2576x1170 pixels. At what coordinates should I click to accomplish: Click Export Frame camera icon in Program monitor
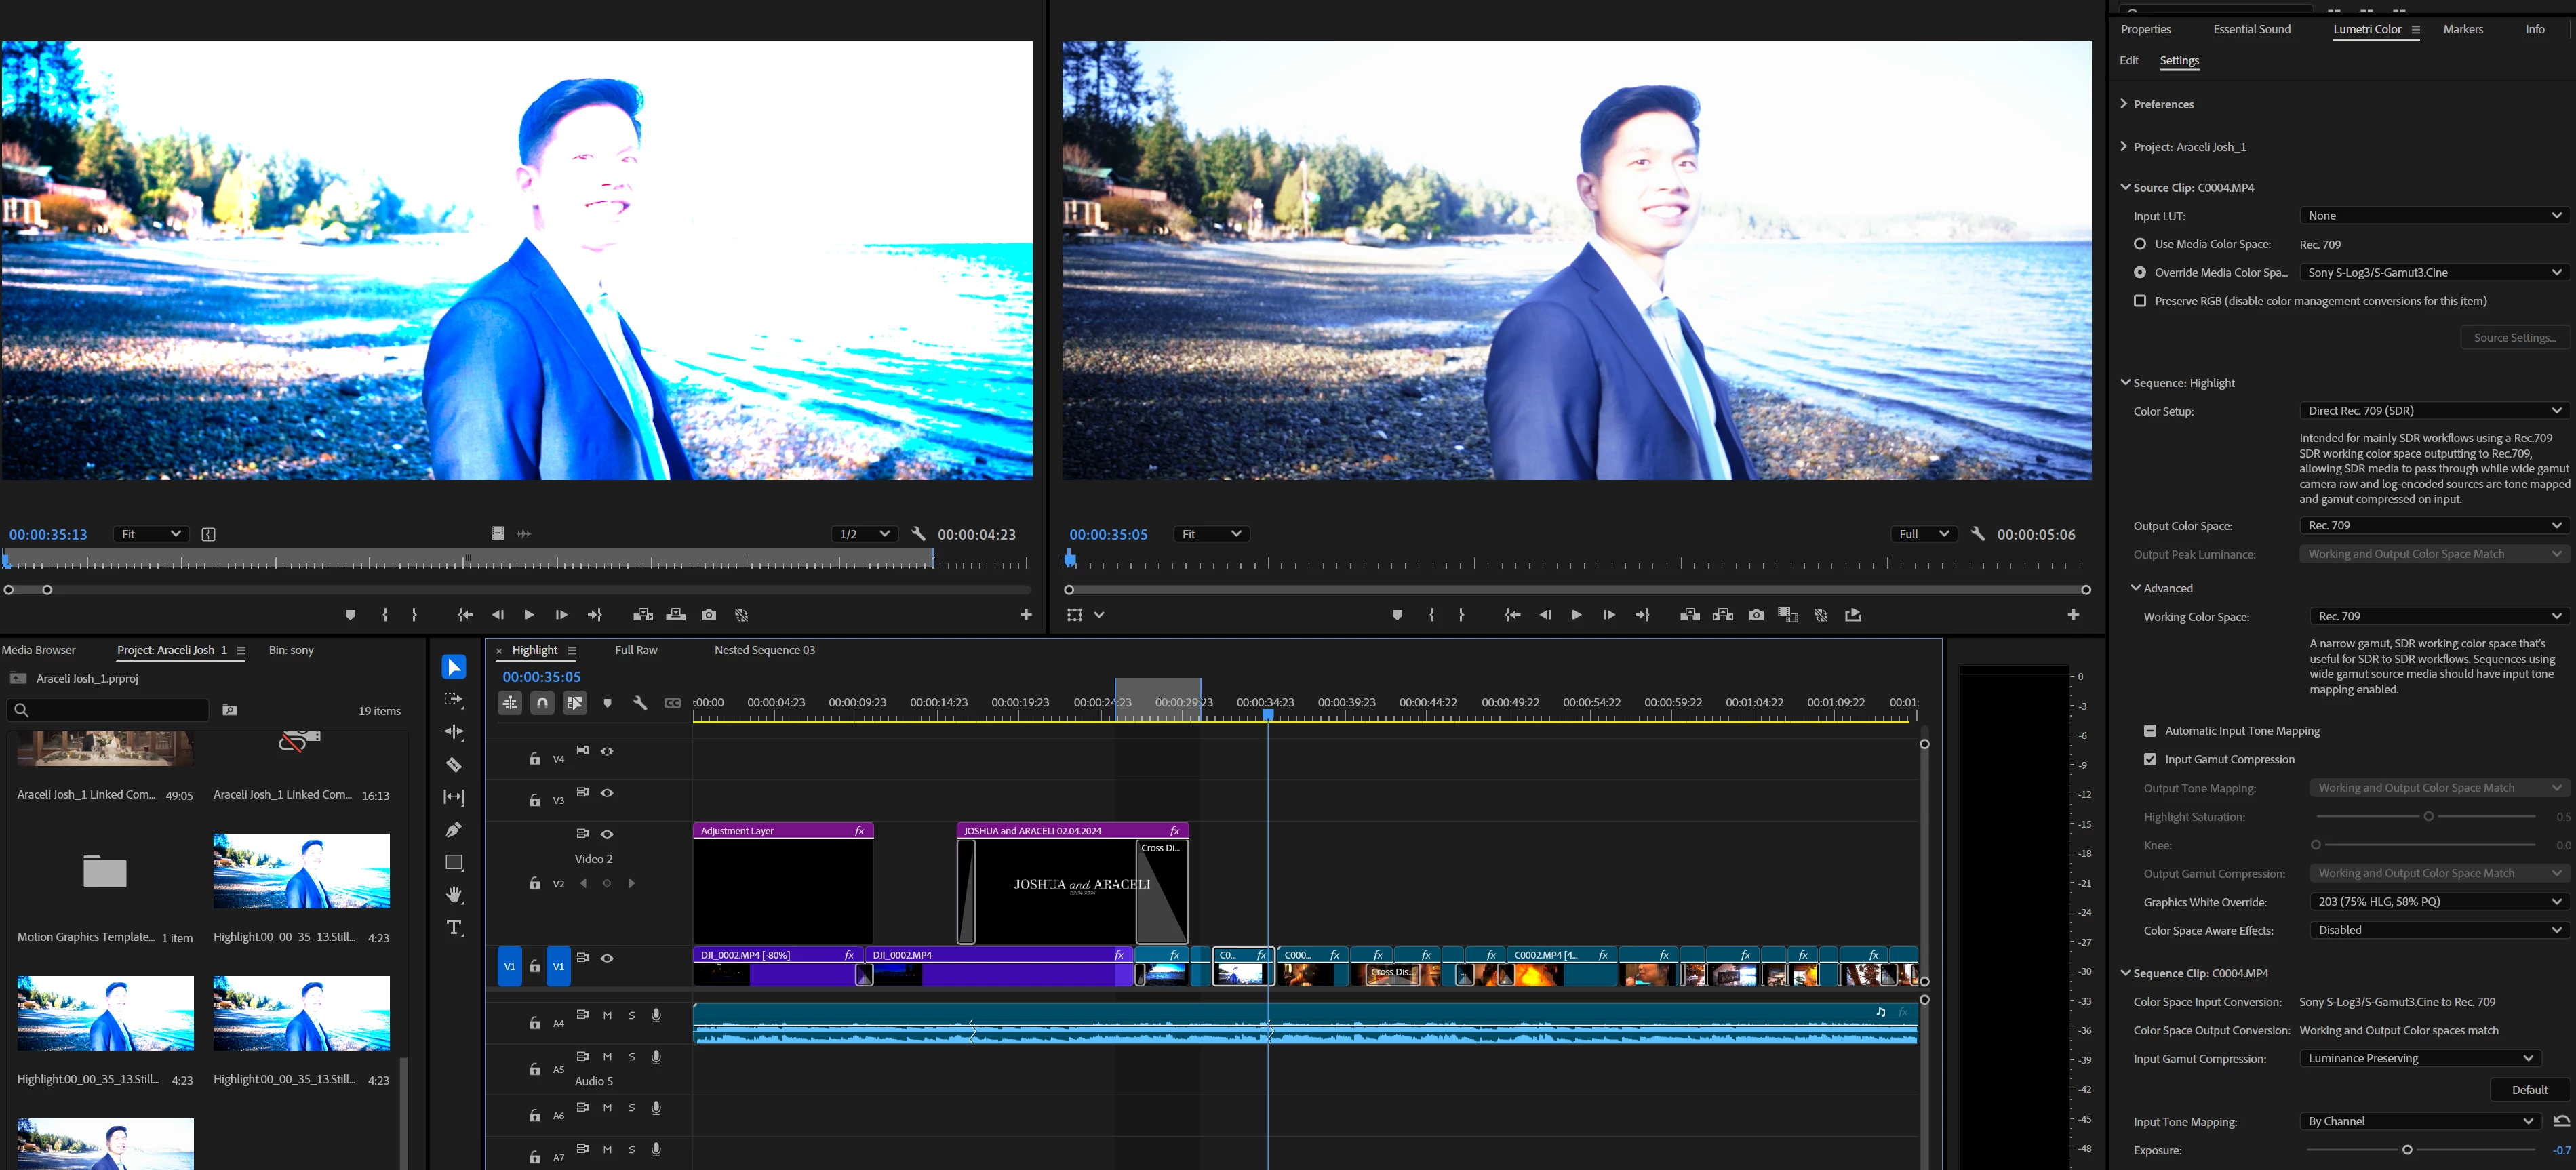click(1756, 615)
